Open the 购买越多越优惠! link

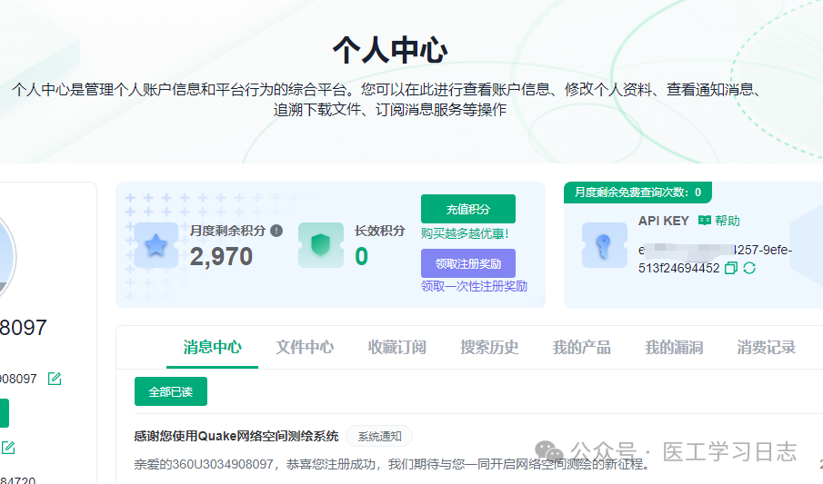click(x=465, y=234)
